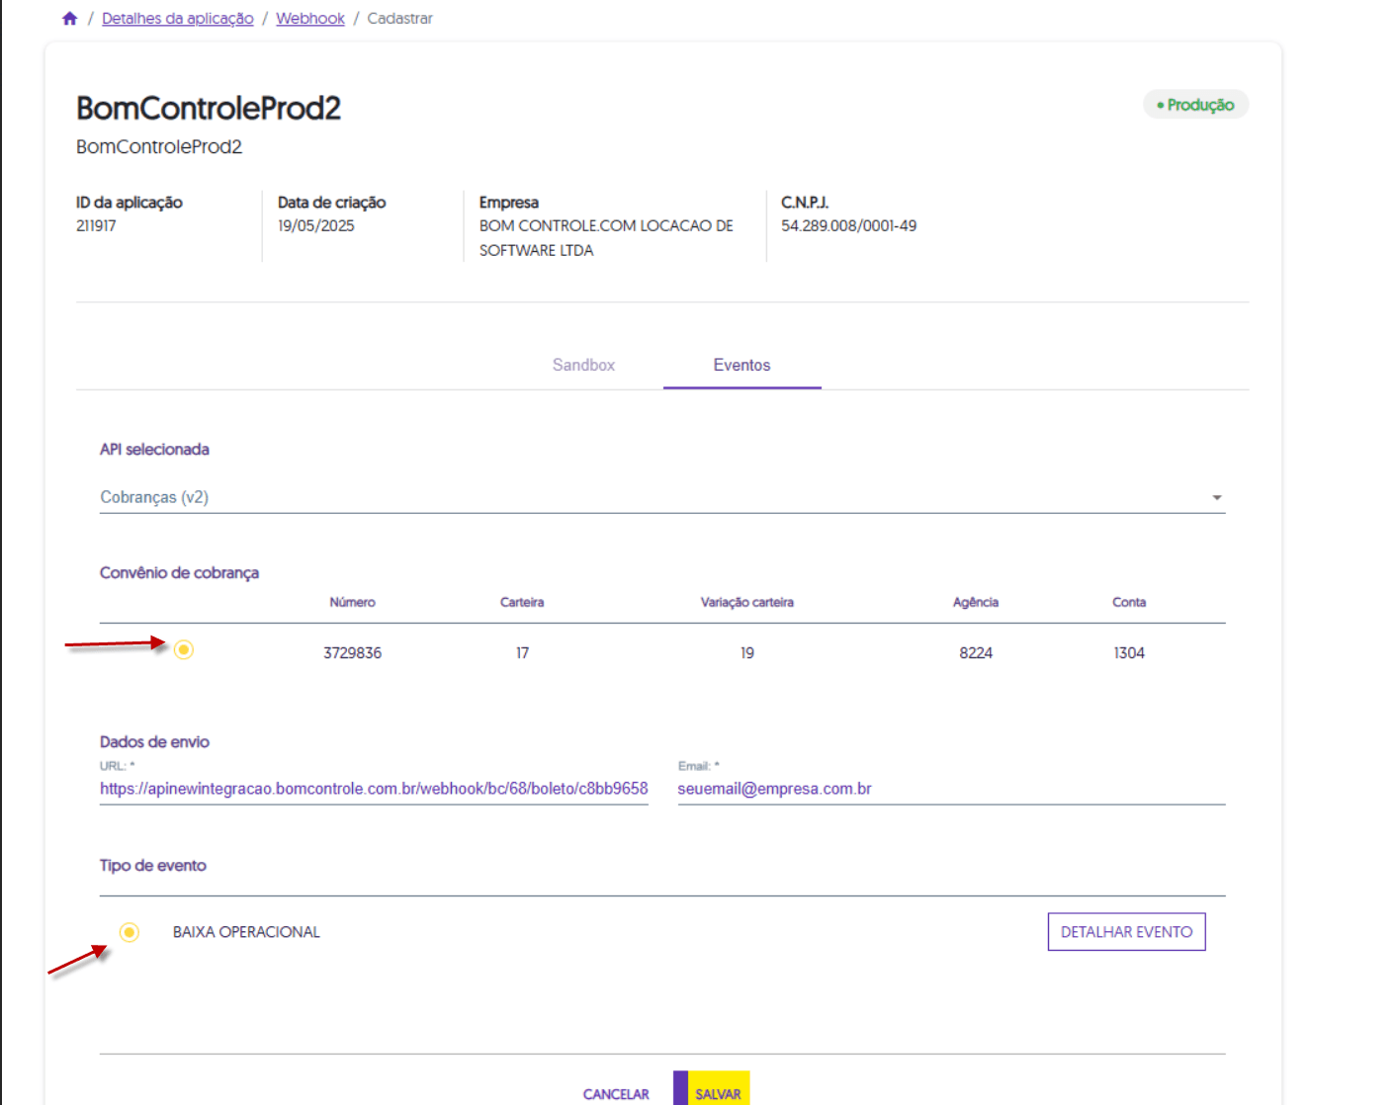
Task: Click Conta value 1304
Action: [1129, 653]
